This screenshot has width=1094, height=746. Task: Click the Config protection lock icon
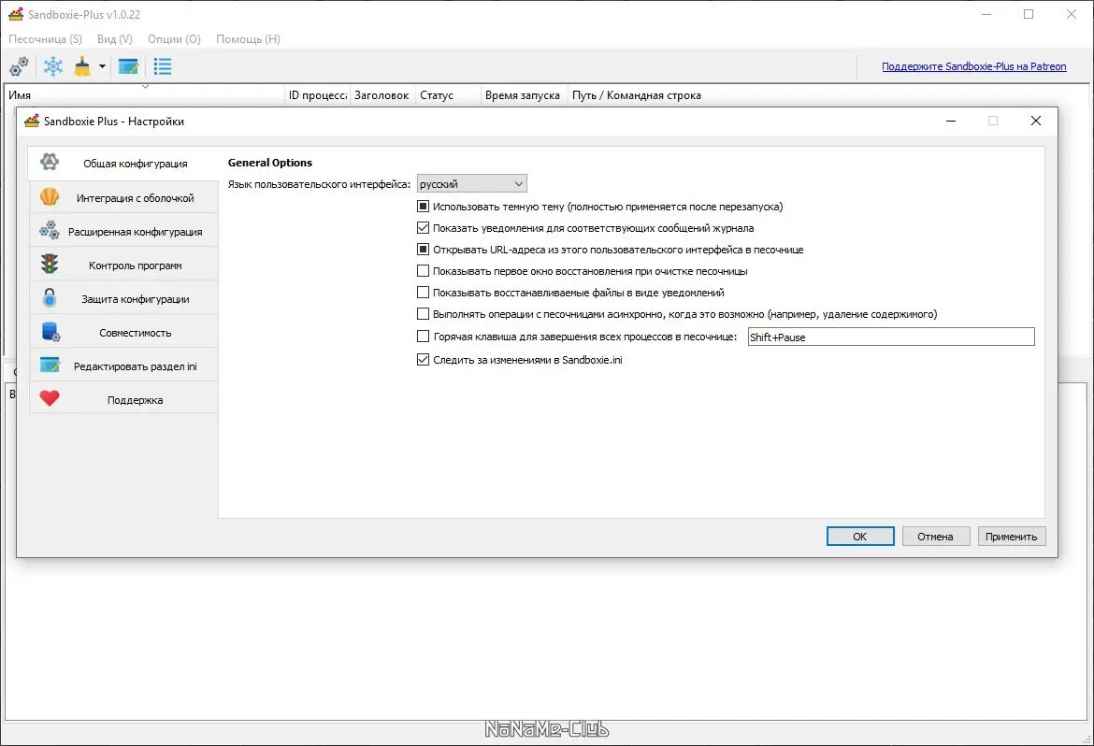[x=50, y=298]
